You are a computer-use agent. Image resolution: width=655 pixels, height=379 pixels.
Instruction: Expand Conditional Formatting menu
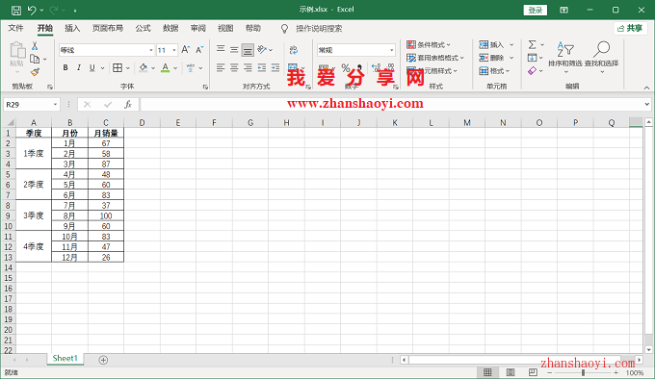[x=429, y=44]
